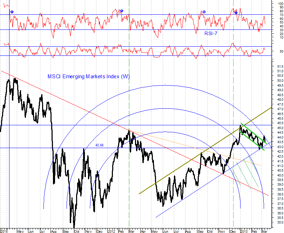Click the "2013" year label on time axis
Image resolution: width=284 pixels, height=233 pixels.
coord(244,231)
